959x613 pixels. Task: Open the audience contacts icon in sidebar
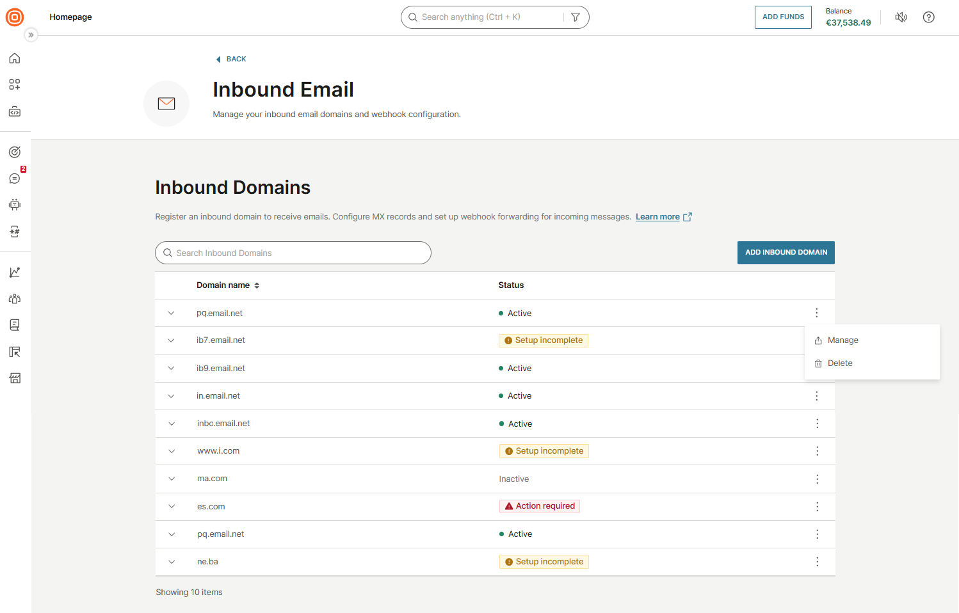[x=15, y=299]
